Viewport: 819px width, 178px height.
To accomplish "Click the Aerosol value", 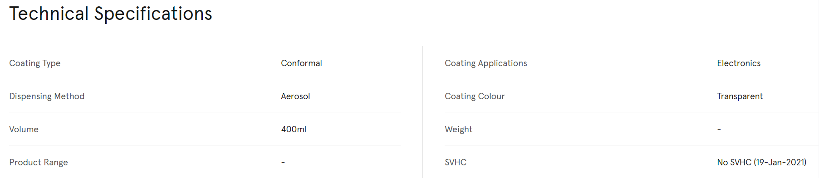I will click(x=295, y=96).
